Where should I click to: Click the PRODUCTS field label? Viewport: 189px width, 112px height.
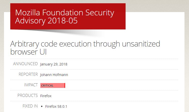point(27,96)
